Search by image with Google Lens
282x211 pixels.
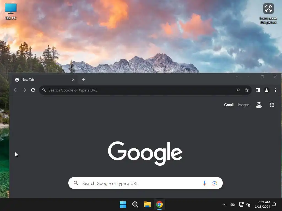tap(214, 183)
